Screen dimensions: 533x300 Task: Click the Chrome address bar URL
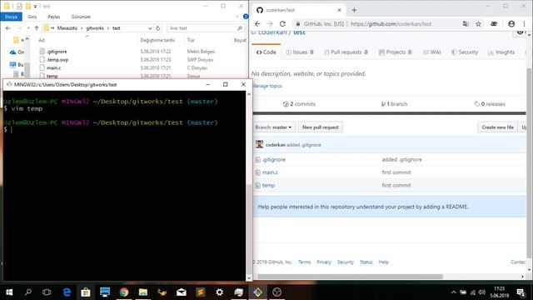pyautogui.click(x=391, y=24)
